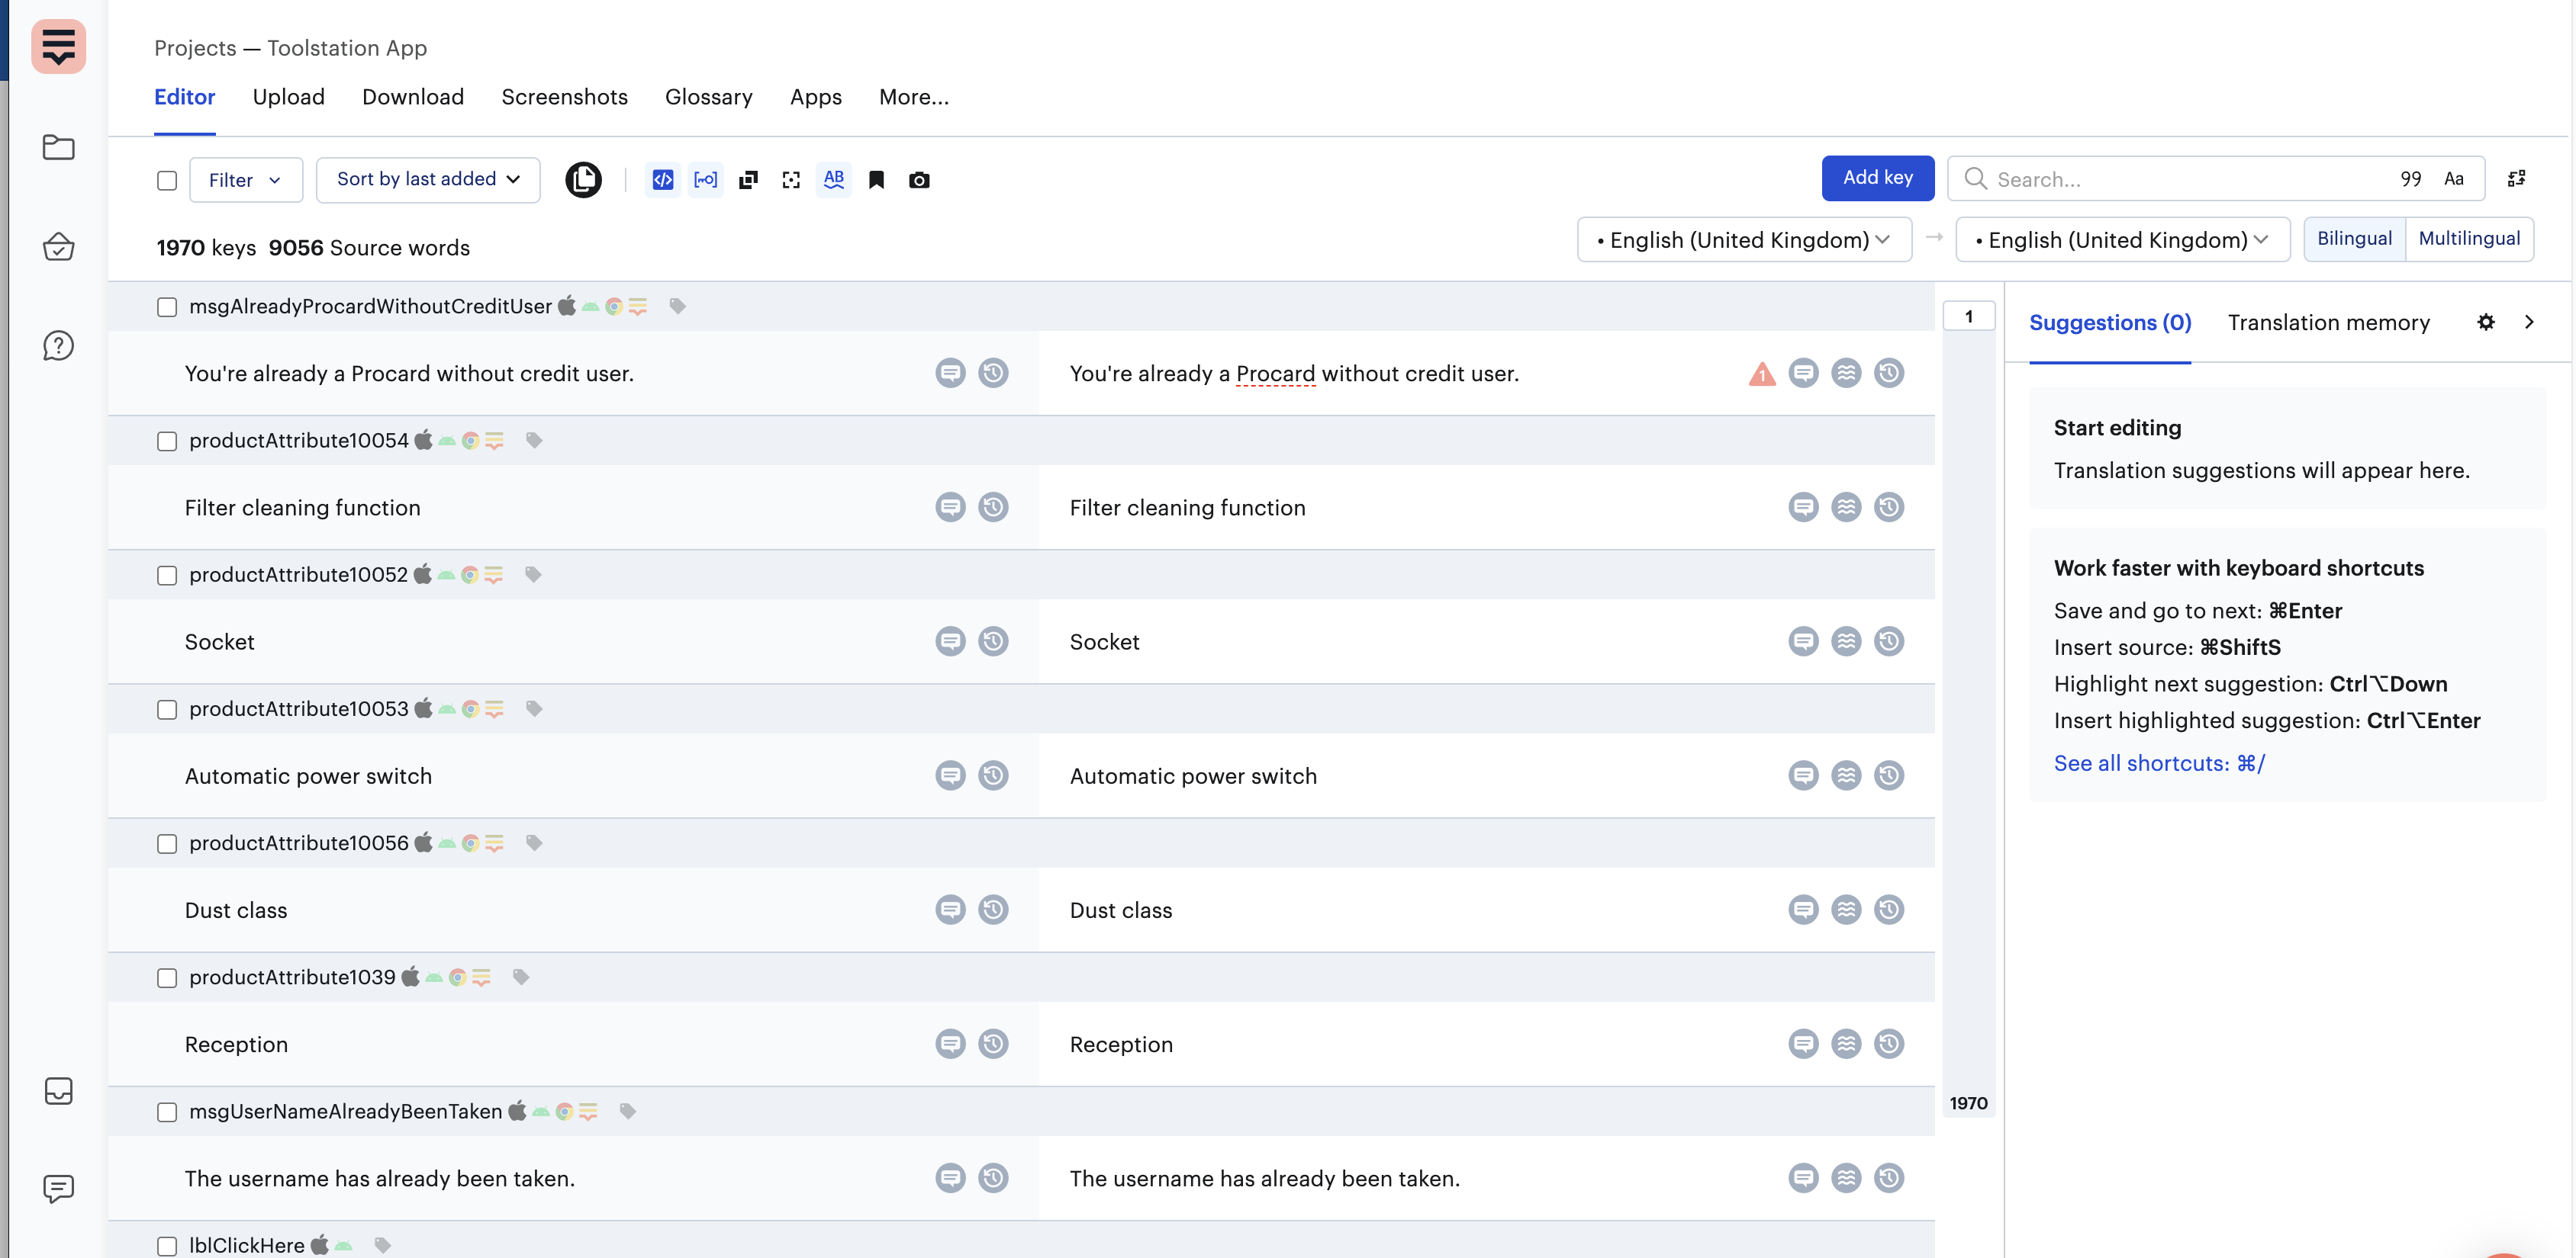Click the camera screenshots icon in toolbar

(x=919, y=180)
